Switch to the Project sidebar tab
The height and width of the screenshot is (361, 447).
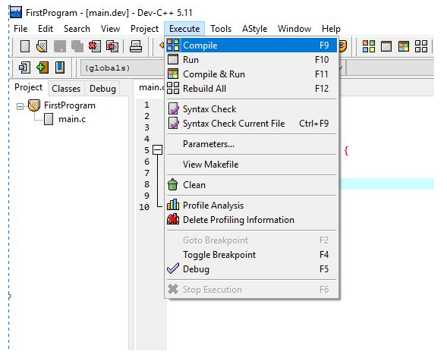coord(29,87)
